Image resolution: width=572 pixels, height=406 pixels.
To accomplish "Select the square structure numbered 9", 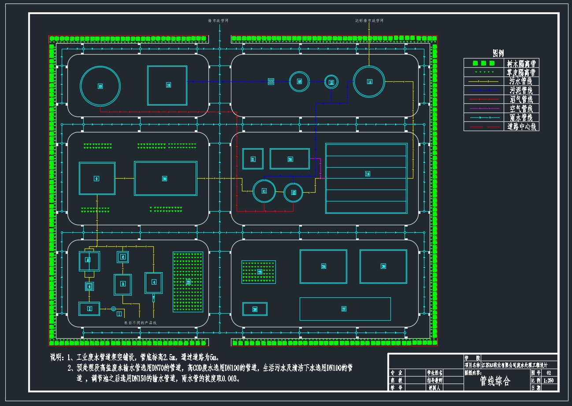I will click(97, 179).
